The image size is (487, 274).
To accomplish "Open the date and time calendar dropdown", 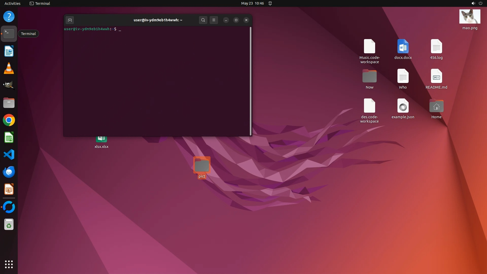I will click(x=252, y=3).
